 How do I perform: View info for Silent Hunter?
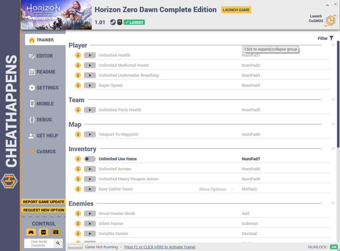[78, 224]
